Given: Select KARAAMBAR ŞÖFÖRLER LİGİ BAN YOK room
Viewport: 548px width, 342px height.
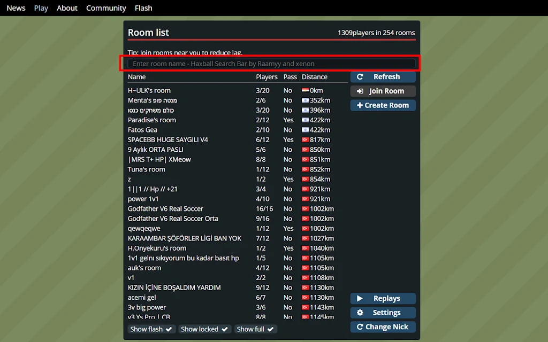Looking at the screenshot, I should click(237, 238).
